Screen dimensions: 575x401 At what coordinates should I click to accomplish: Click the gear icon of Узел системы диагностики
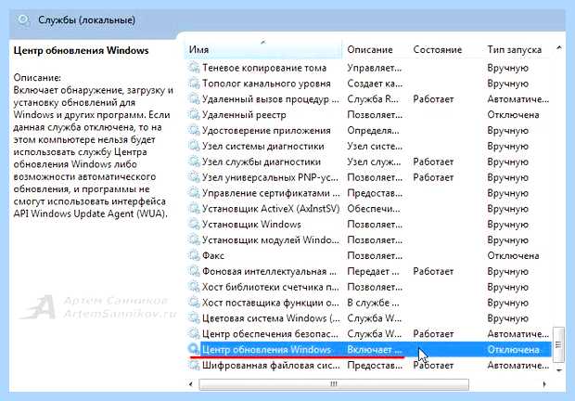click(193, 146)
